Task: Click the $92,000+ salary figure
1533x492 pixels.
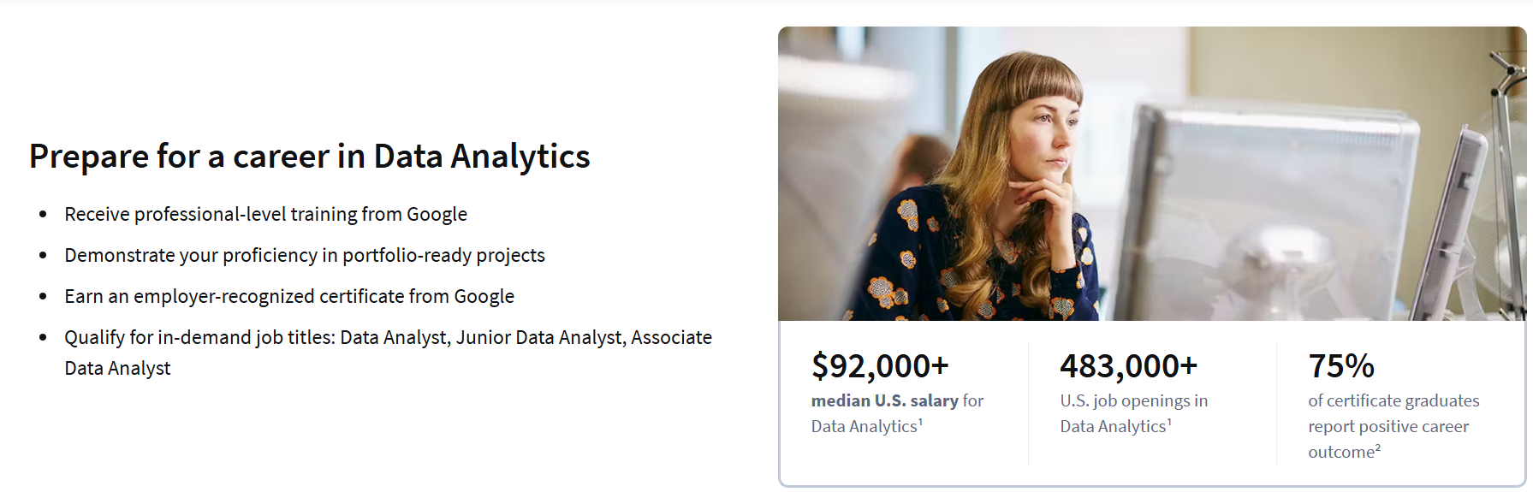Action: tap(880, 366)
